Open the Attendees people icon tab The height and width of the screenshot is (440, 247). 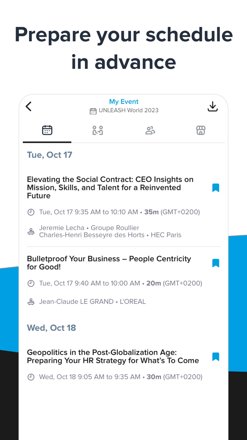coord(150,130)
